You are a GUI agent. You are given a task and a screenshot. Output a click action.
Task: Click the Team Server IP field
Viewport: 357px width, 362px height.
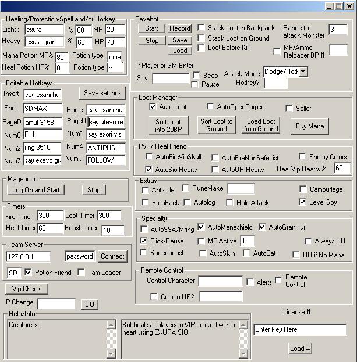click(29, 256)
